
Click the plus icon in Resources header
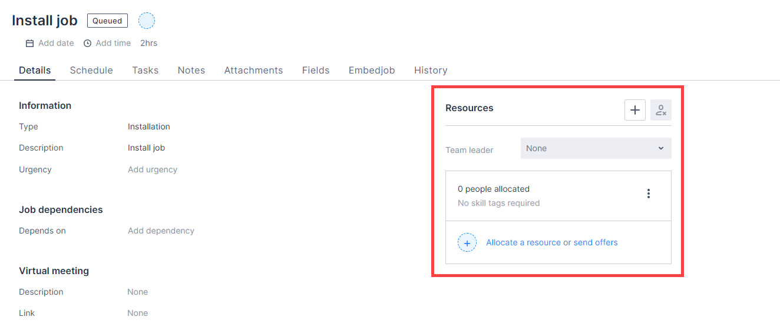(x=635, y=110)
